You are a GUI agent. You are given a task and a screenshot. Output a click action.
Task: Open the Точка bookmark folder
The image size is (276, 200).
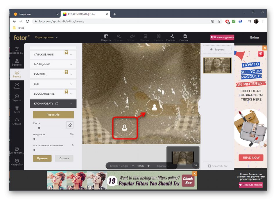(x=19, y=28)
